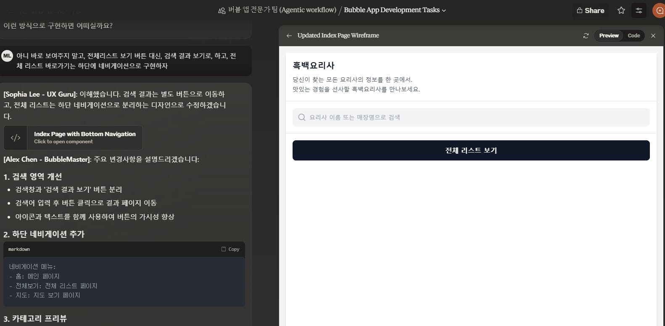Click the 아이콘과 텍스트를 함께 사용하여 bullet
This screenshot has width=665, height=326.
pos(95,217)
